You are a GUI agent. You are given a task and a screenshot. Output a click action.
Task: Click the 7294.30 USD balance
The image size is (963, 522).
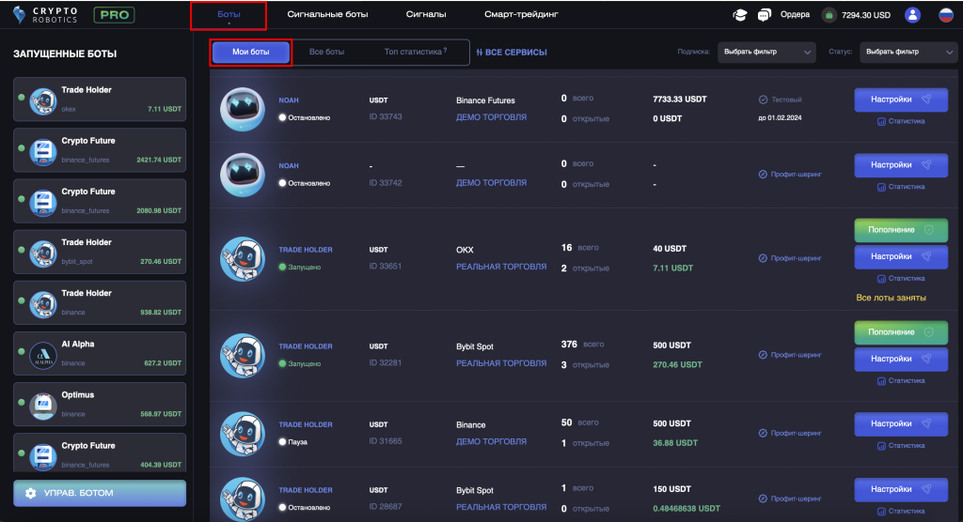[x=866, y=15]
